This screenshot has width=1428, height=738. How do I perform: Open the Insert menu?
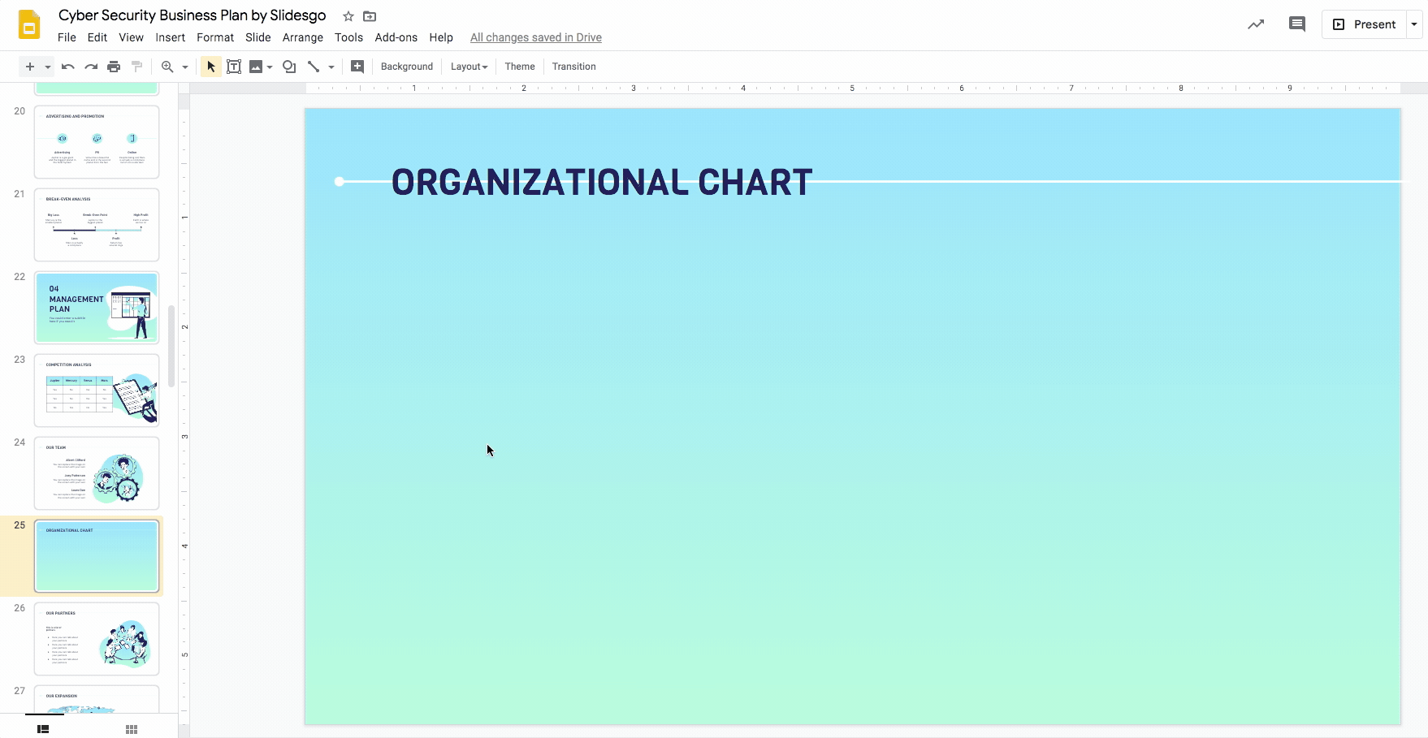pos(170,37)
